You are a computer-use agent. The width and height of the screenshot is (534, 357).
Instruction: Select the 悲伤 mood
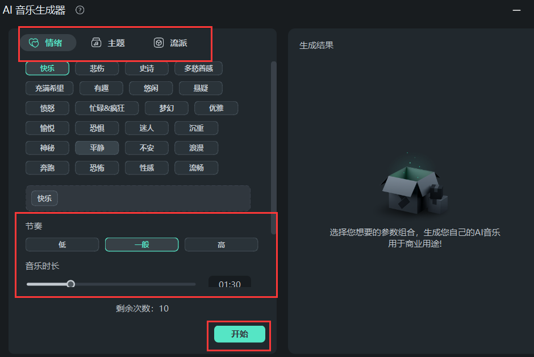click(97, 68)
